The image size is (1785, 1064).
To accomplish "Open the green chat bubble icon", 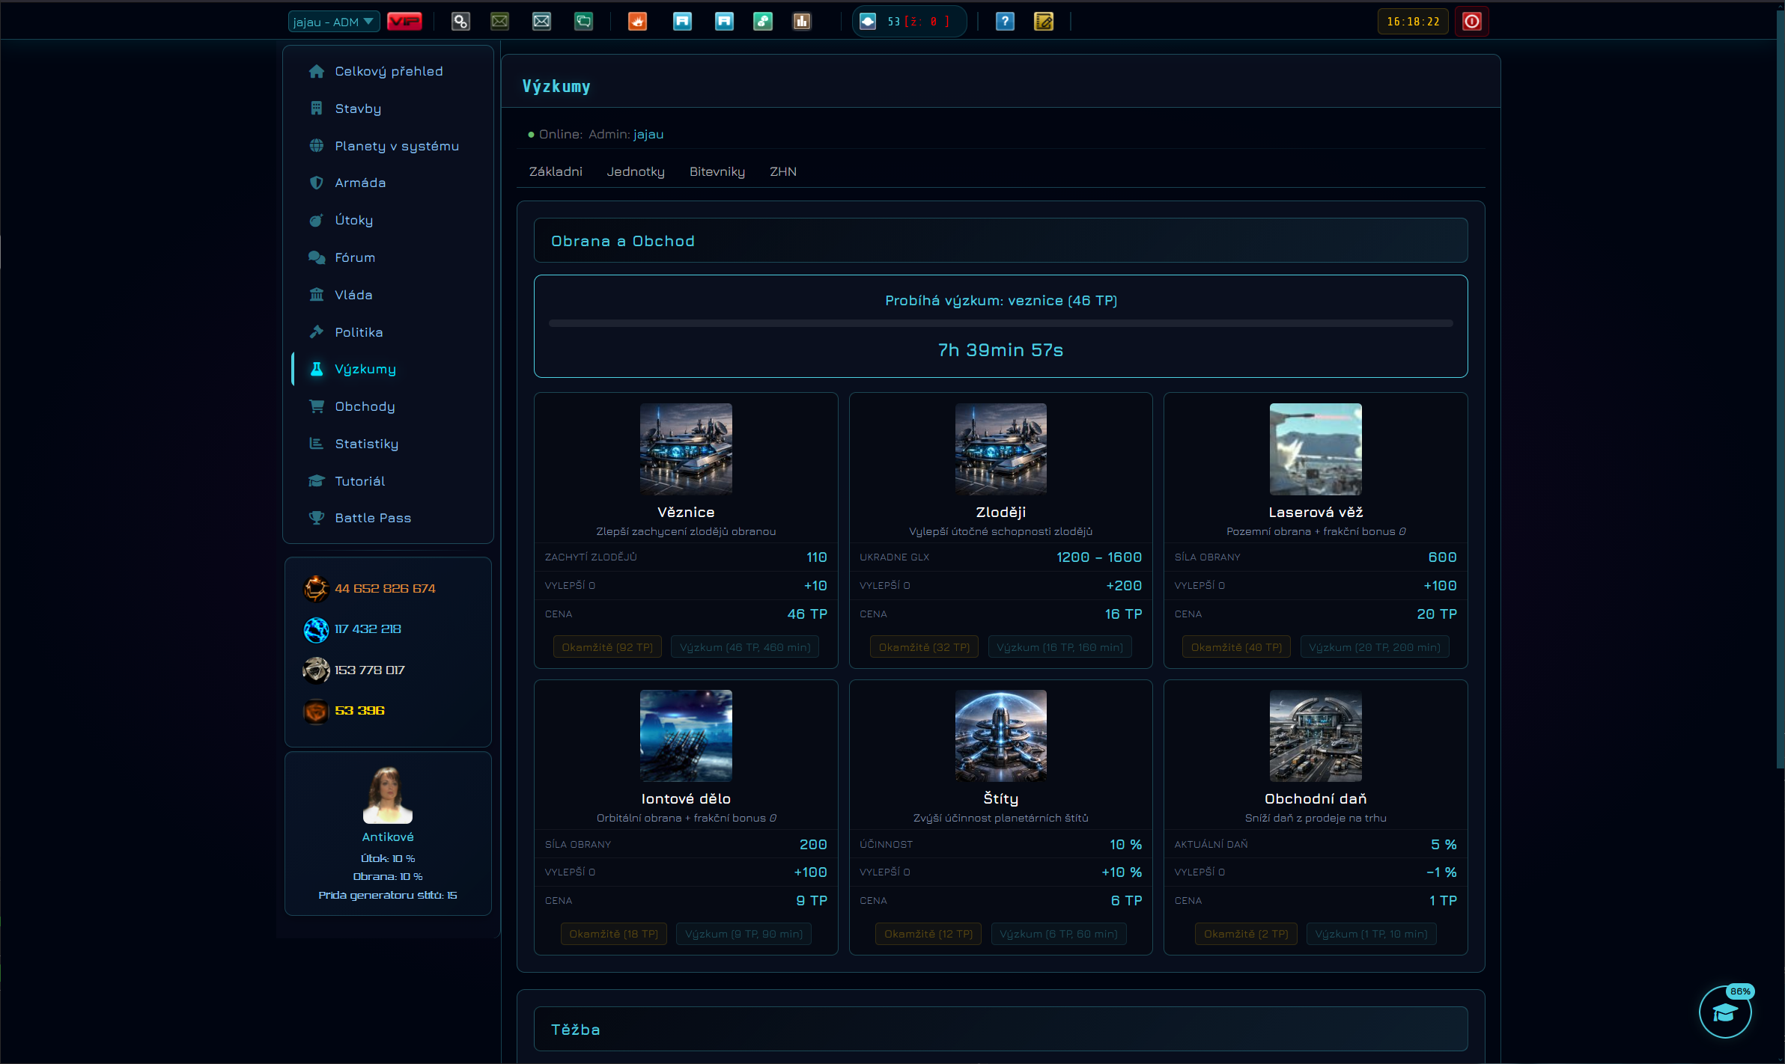I will point(583,22).
